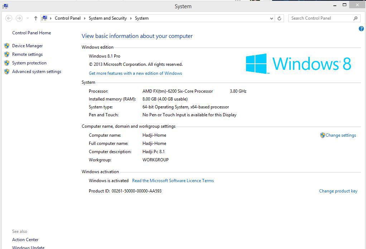The image size is (366, 249).
Task: Click Change settings for computer name
Action: point(341,135)
